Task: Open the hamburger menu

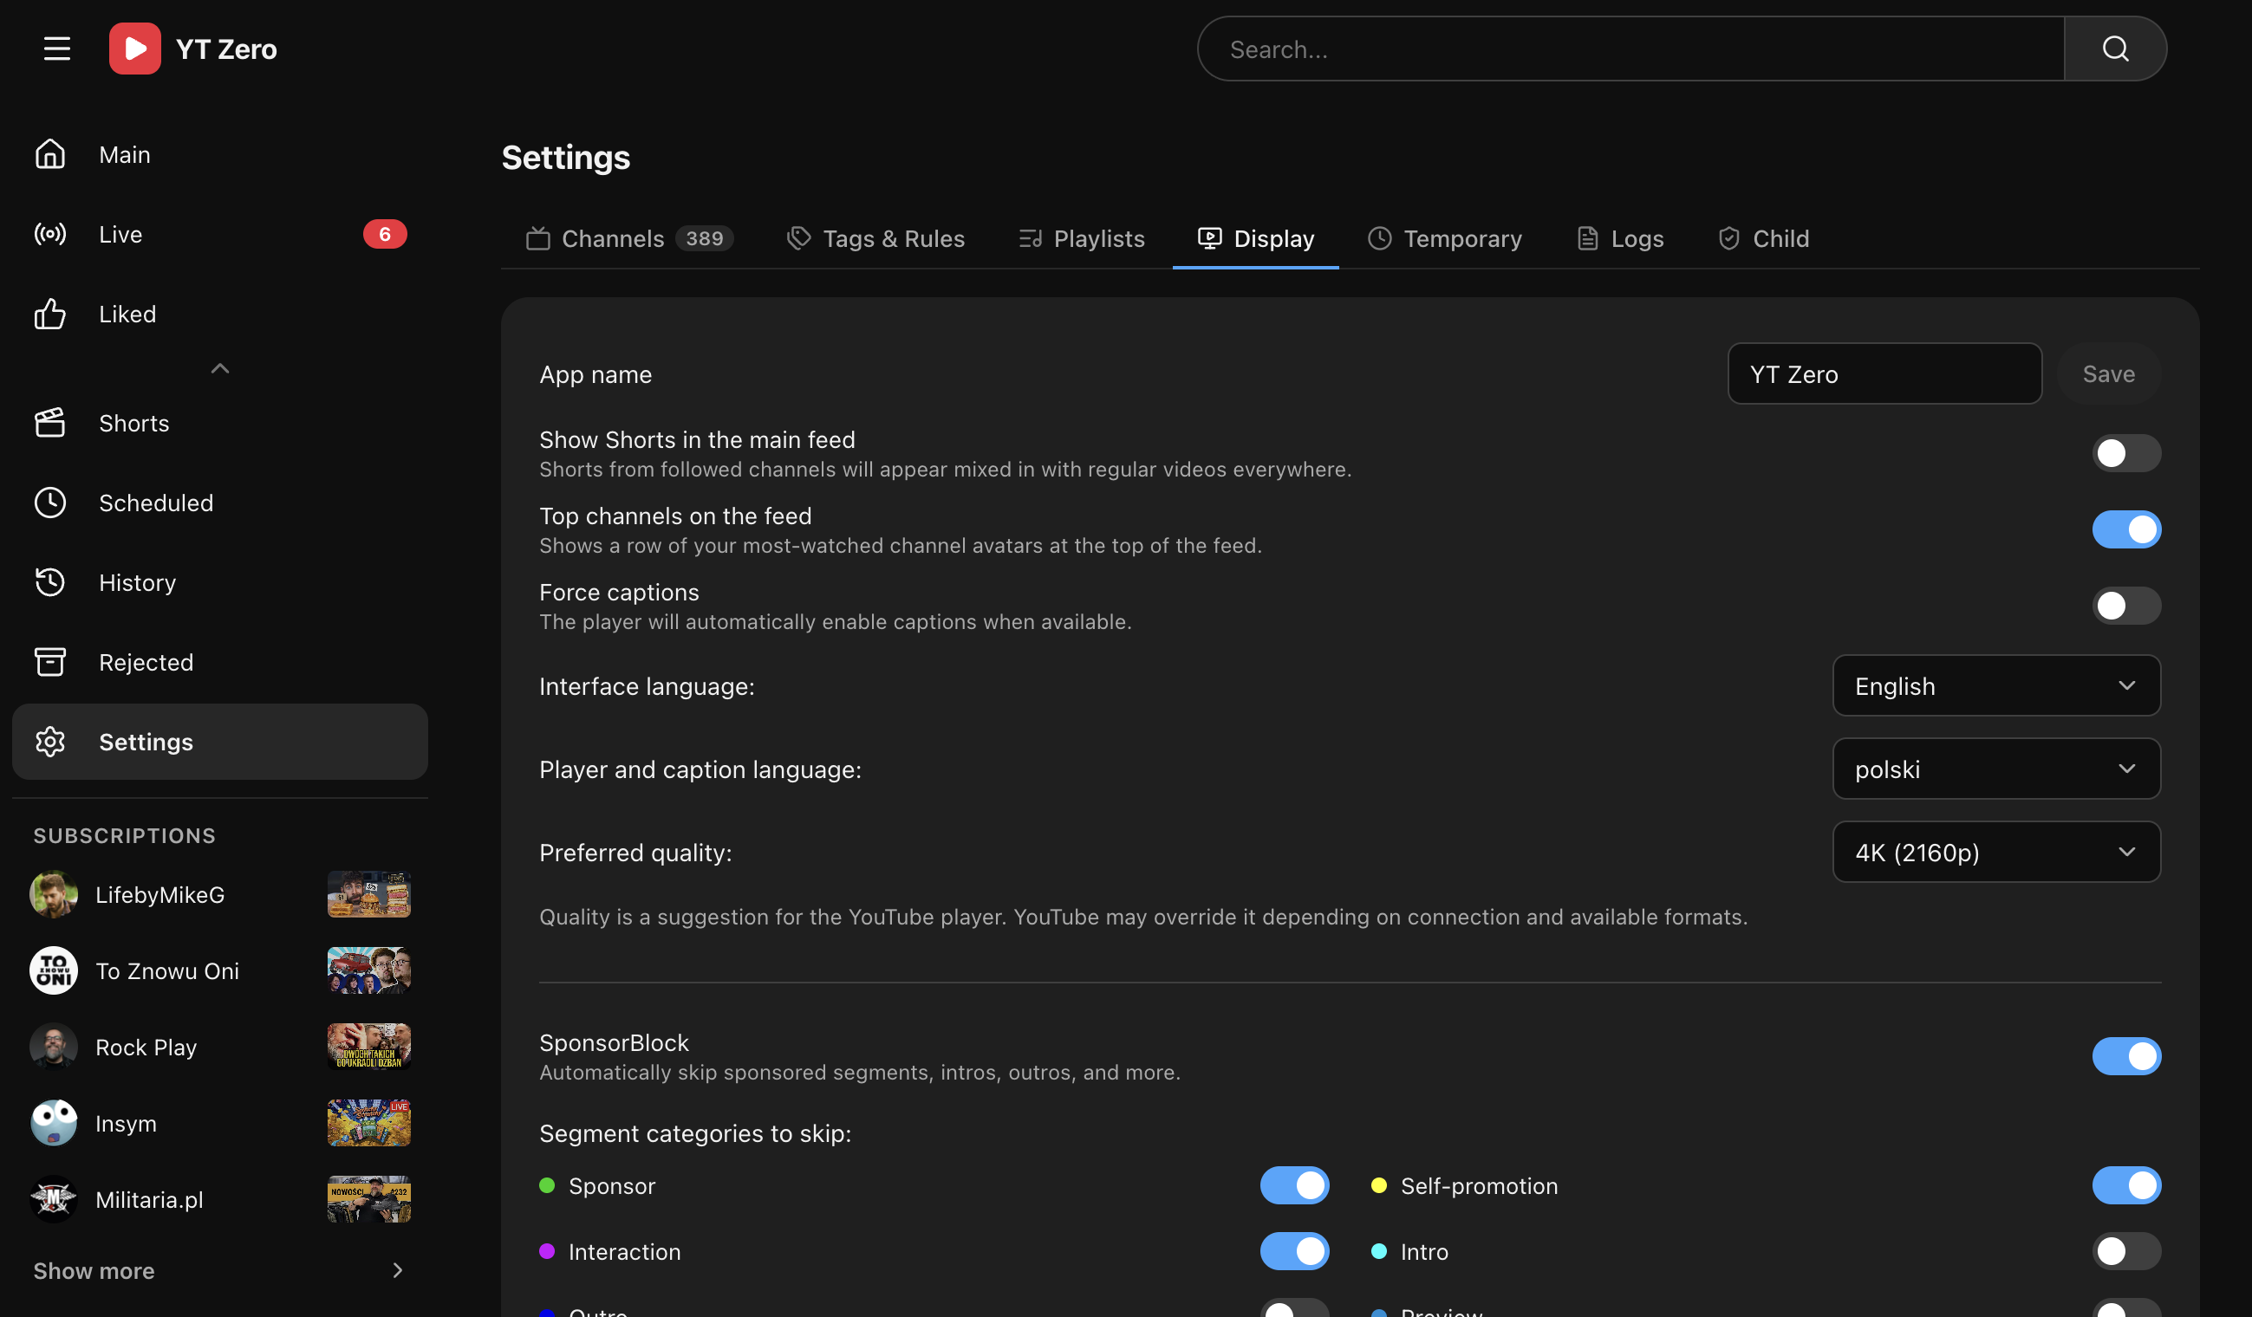Action: click(57, 49)
